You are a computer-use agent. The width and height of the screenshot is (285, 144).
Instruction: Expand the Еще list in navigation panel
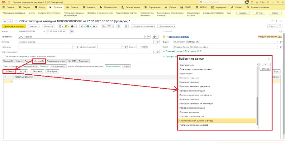tap(230, 13)
